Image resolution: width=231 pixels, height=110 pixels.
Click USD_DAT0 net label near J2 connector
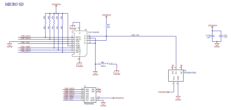[26, 38]
